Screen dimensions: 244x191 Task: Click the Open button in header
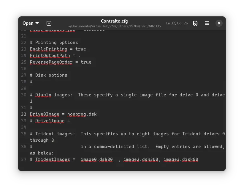[x=28, y=23]
